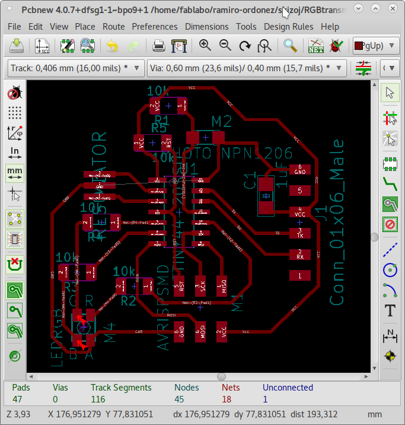The image size is (405, 425).
Task: Activate display local ratsnest tool
Action: point(390,138)
